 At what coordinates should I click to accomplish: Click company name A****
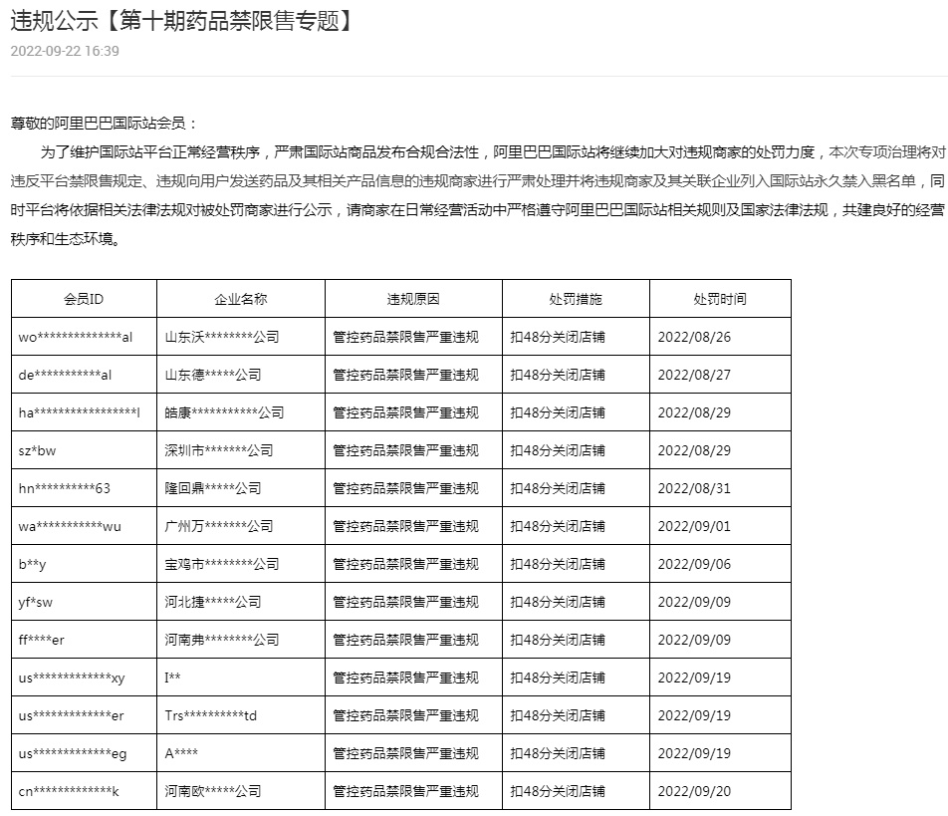click(181, 753)
